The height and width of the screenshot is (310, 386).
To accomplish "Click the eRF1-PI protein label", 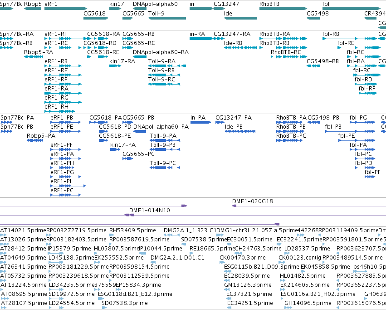I will 61,181.
